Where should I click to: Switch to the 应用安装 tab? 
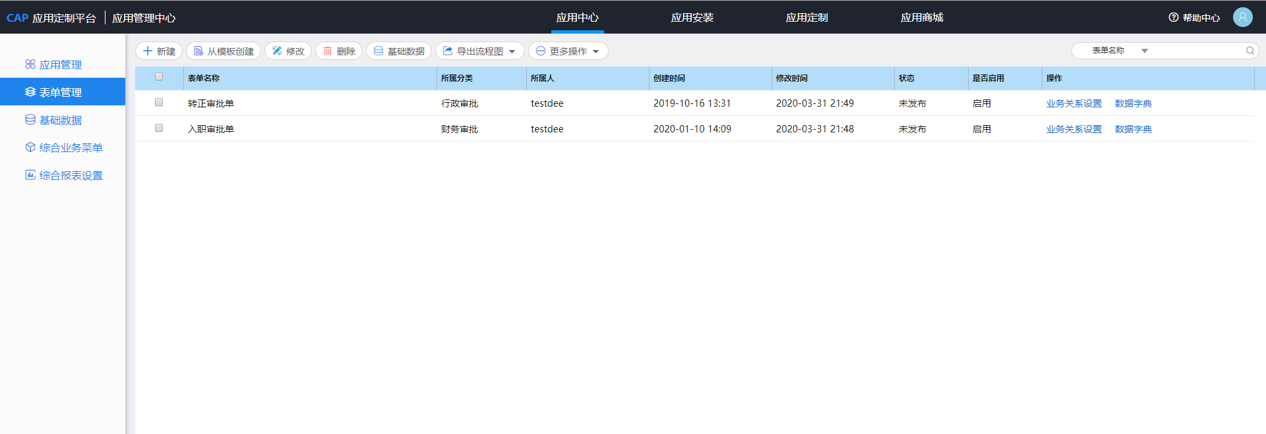tap(692, 18)
